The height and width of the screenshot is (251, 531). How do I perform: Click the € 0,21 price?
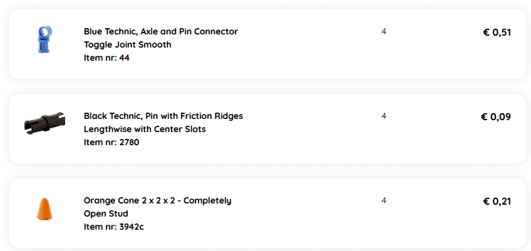[497, 202]
